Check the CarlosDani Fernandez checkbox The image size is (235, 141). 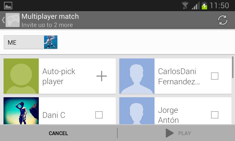(215, 76)
